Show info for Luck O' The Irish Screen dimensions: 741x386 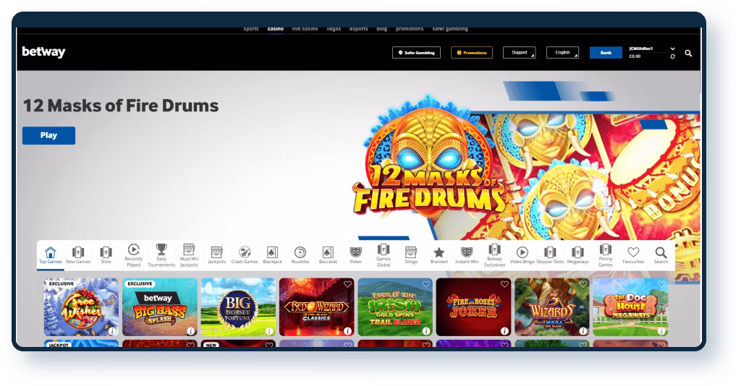[425, 331]
